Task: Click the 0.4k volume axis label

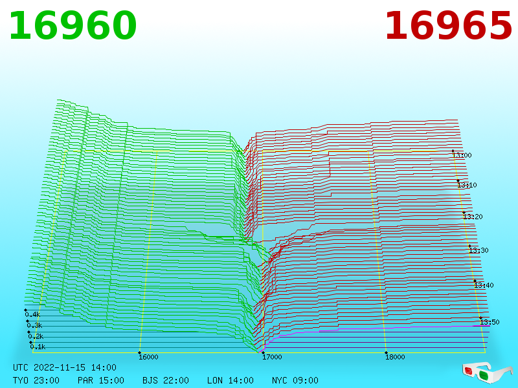Action: pos(33,314)
